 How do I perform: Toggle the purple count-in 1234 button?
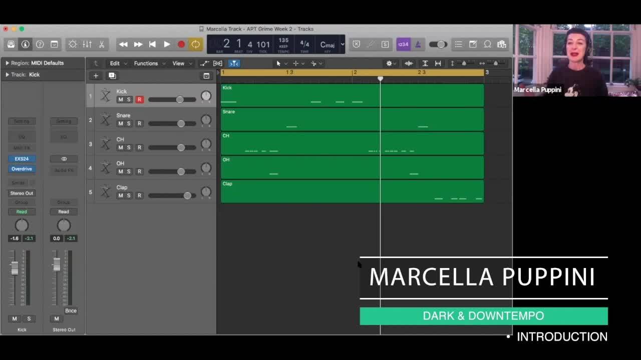tap(403, 44)
